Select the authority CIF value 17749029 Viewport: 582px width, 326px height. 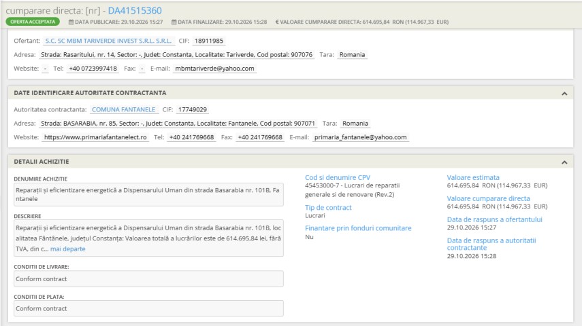click(x=192, y=109)
